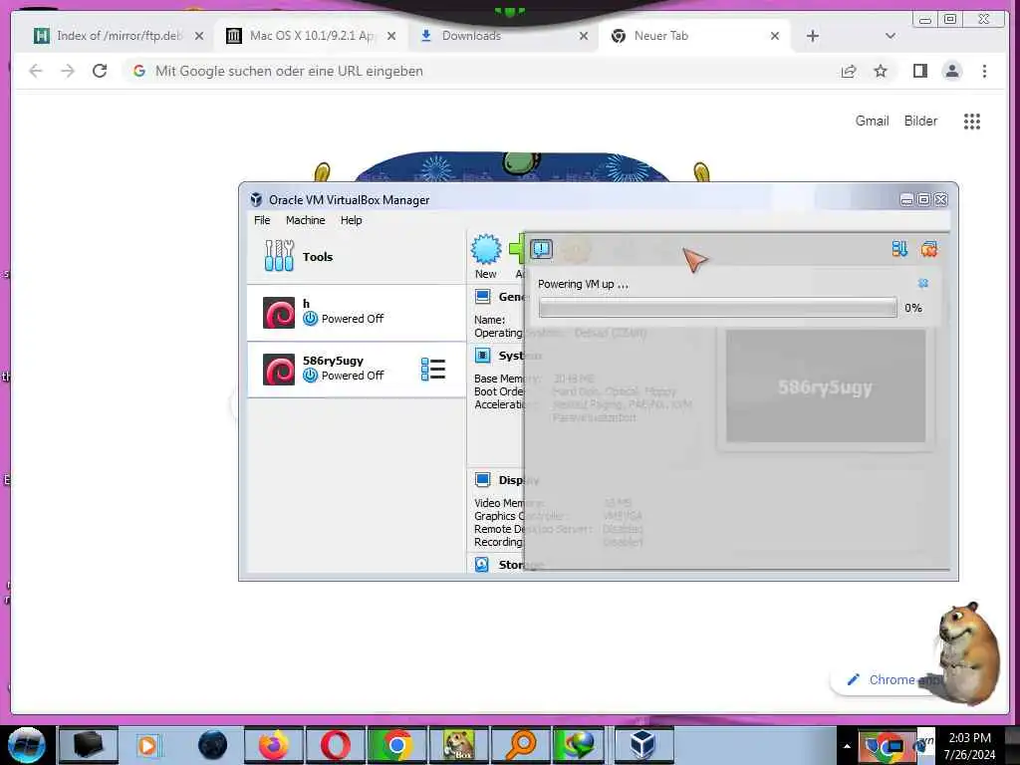Screen dimensions: 1020x765
Task: Close the Neuer Tab tab
Action: pos(775,36)
